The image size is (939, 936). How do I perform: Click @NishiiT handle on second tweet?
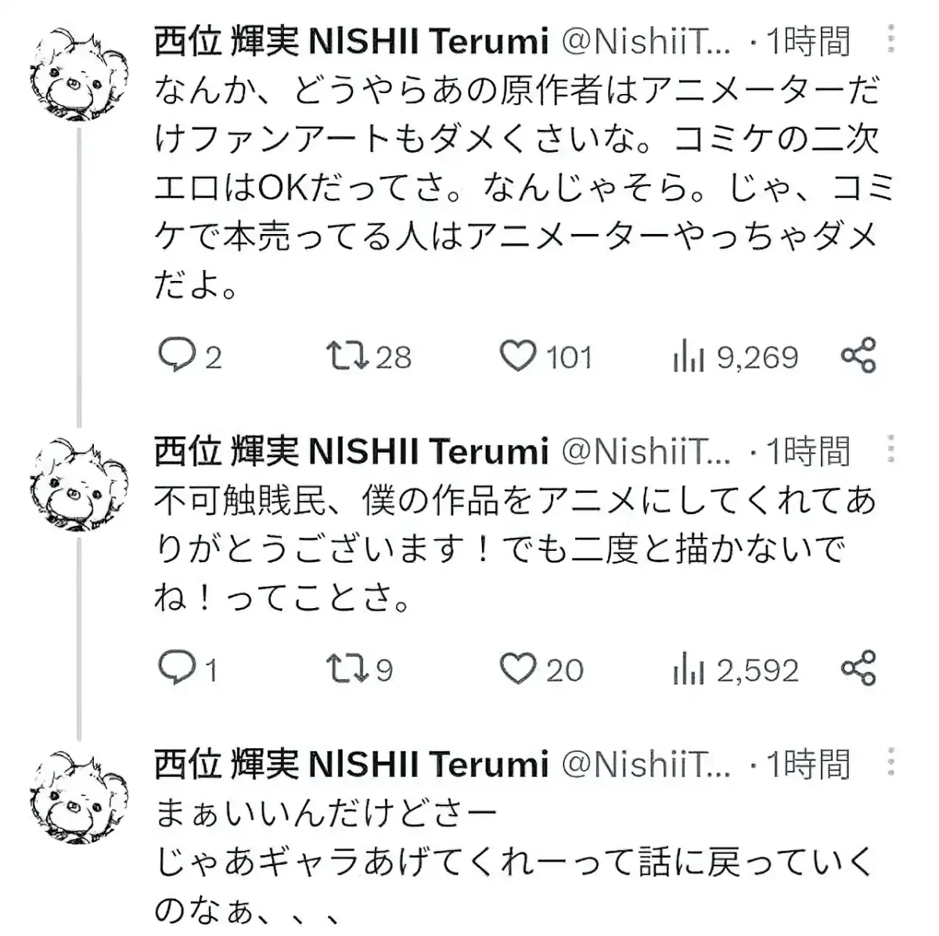pyautogui.click(x=646, y=451)
